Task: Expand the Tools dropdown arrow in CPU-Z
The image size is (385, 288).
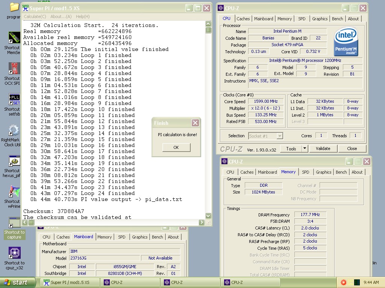Action: point(305,148)
